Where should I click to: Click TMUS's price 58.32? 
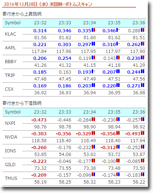tap(90, 182)
